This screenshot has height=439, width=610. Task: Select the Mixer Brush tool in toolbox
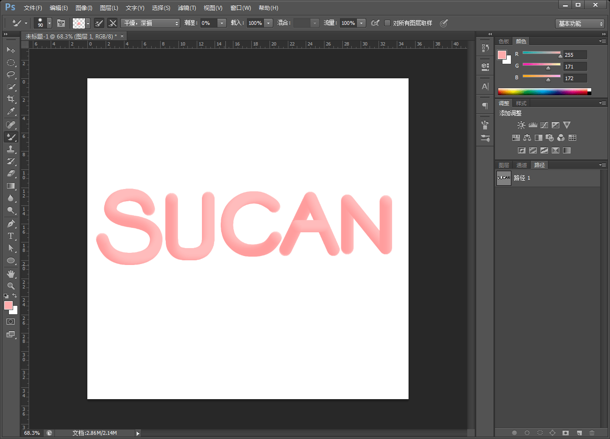tap(11, 137)
